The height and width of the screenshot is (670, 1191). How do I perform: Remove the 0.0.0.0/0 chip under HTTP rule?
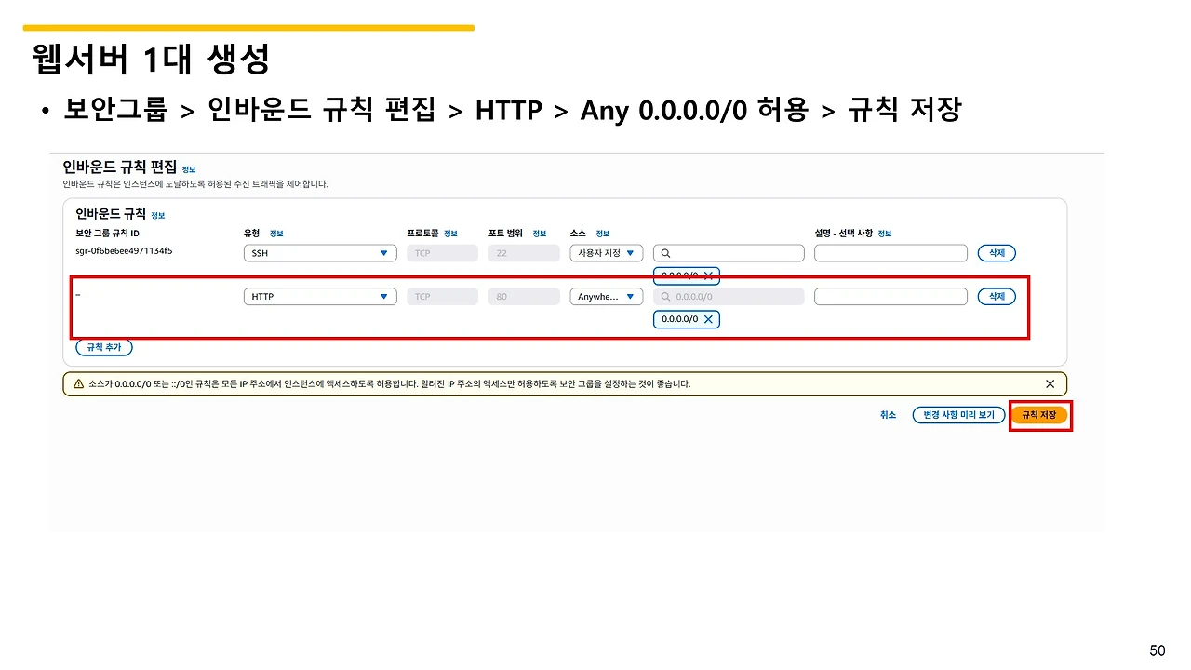click(708, 319)
